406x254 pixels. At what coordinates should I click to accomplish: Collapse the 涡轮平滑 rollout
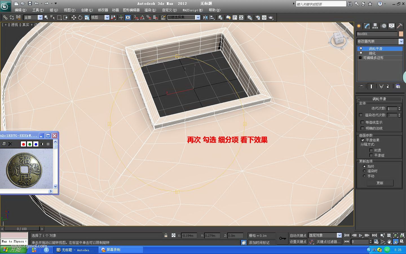pos(379,99)
